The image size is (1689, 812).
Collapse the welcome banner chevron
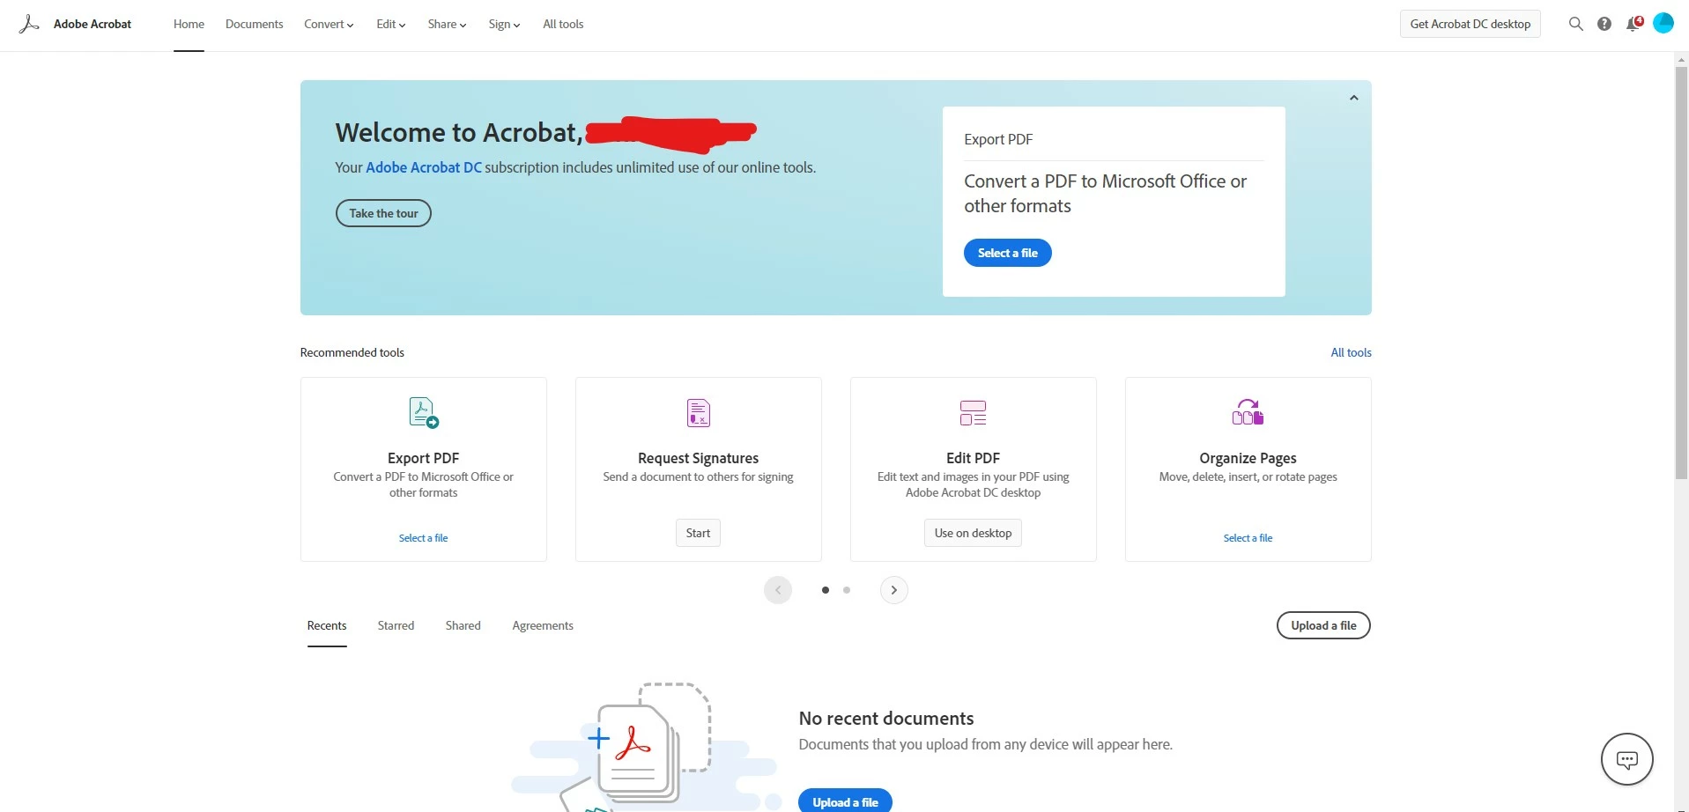(x=1354, y=98)
